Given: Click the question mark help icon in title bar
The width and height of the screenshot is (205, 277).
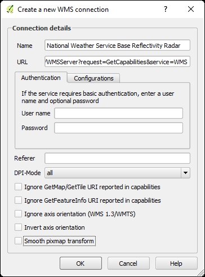Looking at the screenshot, I should [x=166, y=9].
